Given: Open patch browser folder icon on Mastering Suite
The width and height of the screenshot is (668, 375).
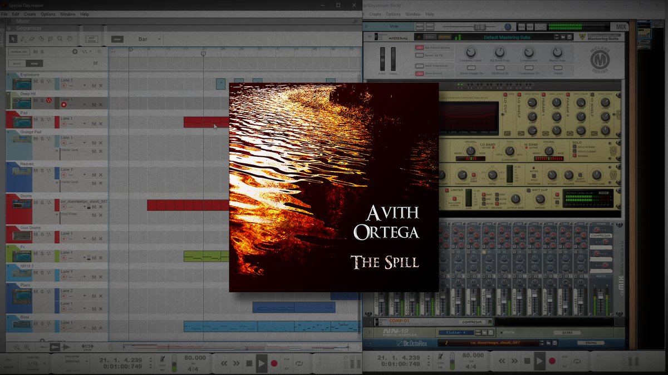Looking at the screenshot, I should click(x=563, y=37).
